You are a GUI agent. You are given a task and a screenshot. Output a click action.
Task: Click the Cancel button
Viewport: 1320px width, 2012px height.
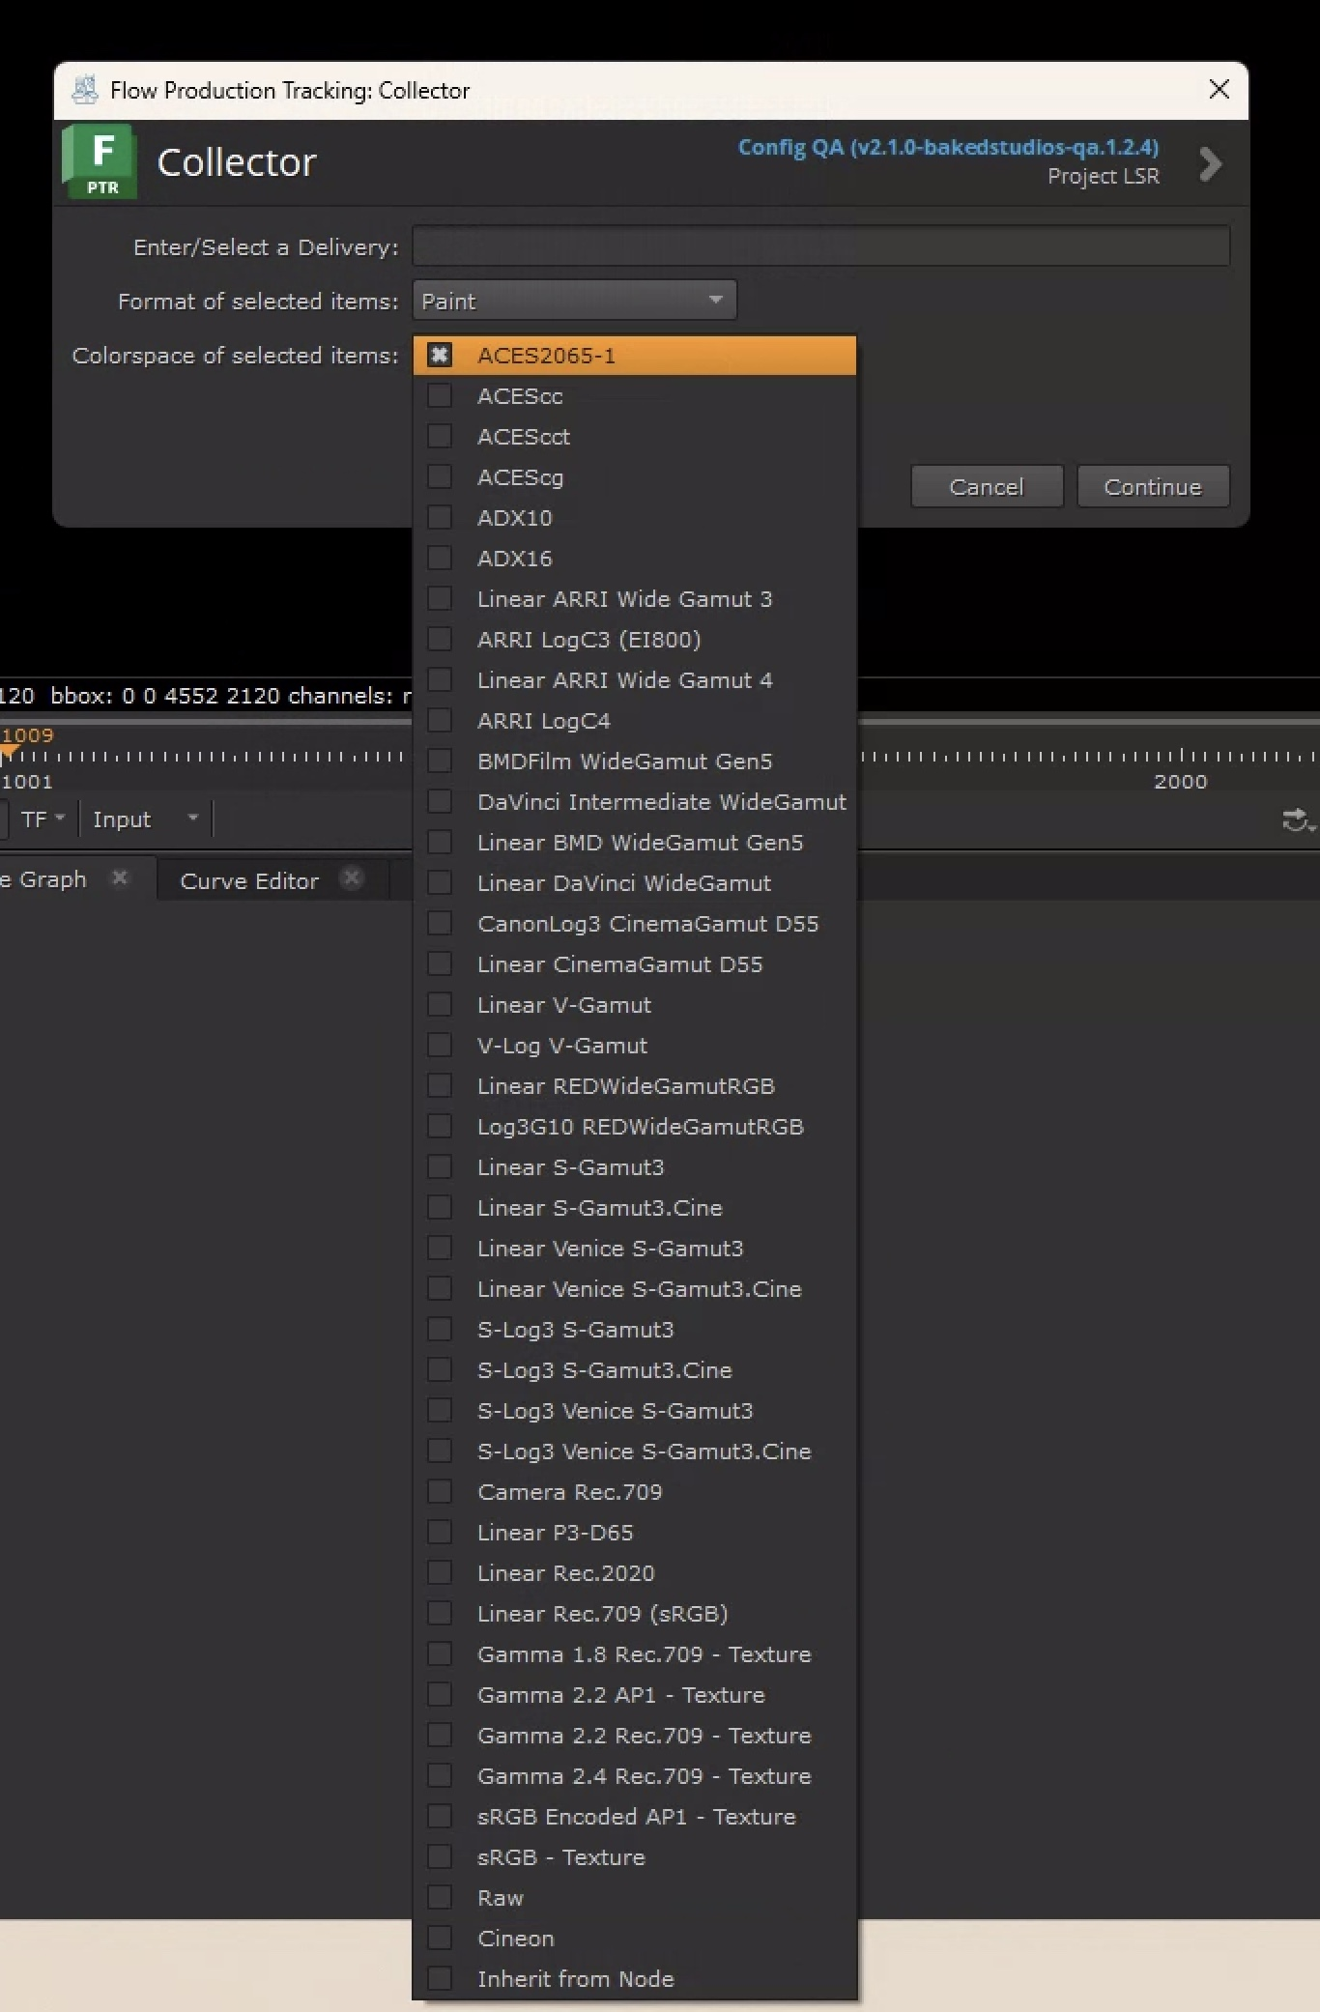pyautogui.click(x=987, y=486)
